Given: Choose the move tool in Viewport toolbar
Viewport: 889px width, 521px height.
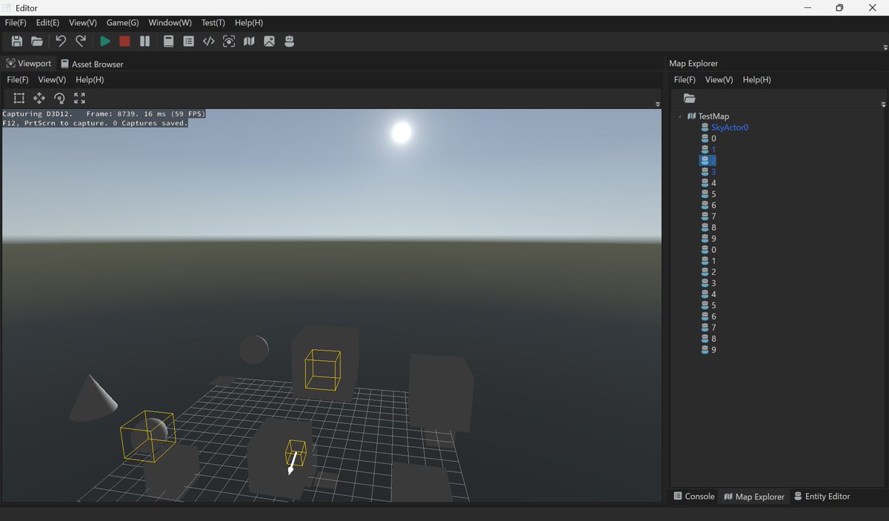Looking at the screenshot, I should [39, 98].
